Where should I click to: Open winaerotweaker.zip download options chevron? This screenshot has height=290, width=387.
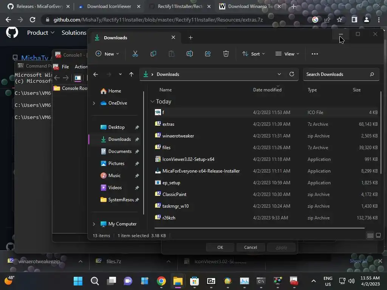pyautogui.click(x=80, y=261)
